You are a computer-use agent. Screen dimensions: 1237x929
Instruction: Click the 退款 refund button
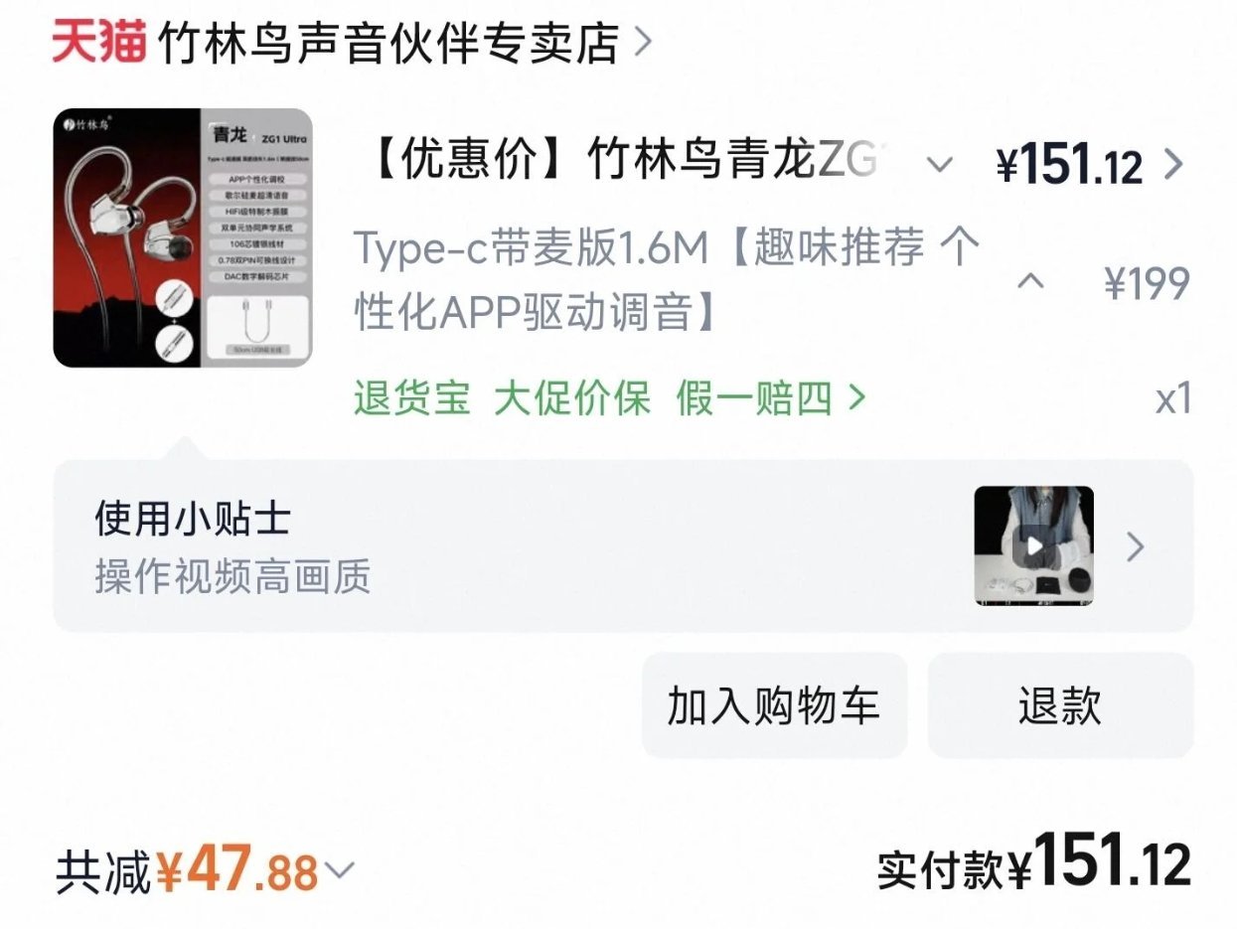point(1060,705)
